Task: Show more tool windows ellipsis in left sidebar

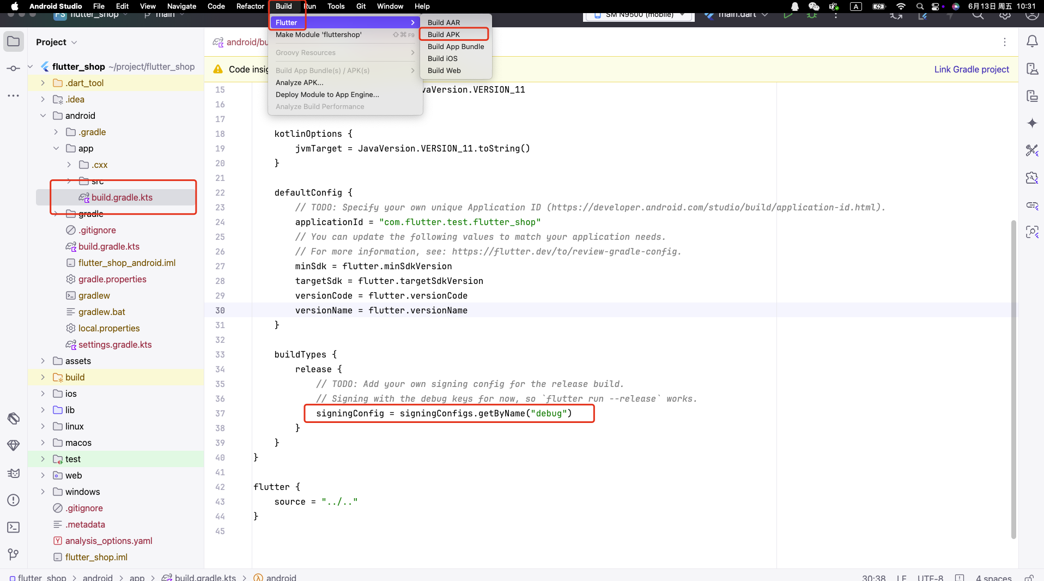Action: [14, 96]
